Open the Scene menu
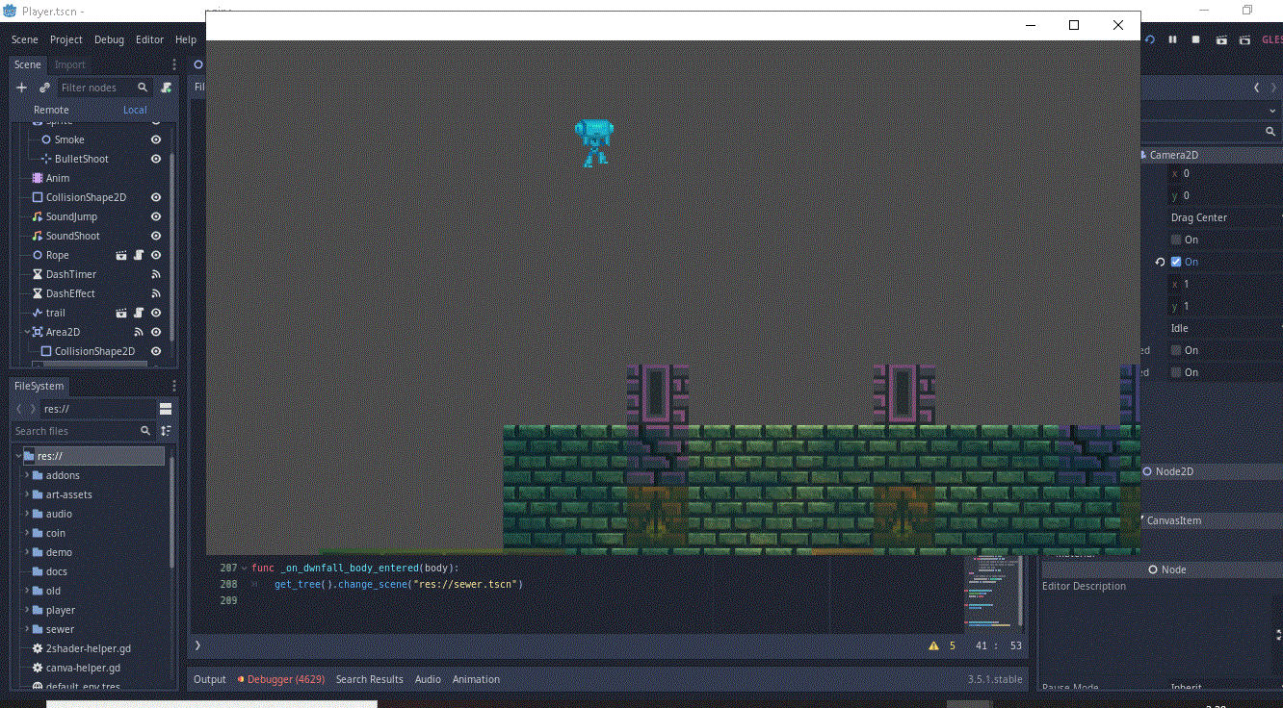 pyautogui.click(x=25, y=39)
